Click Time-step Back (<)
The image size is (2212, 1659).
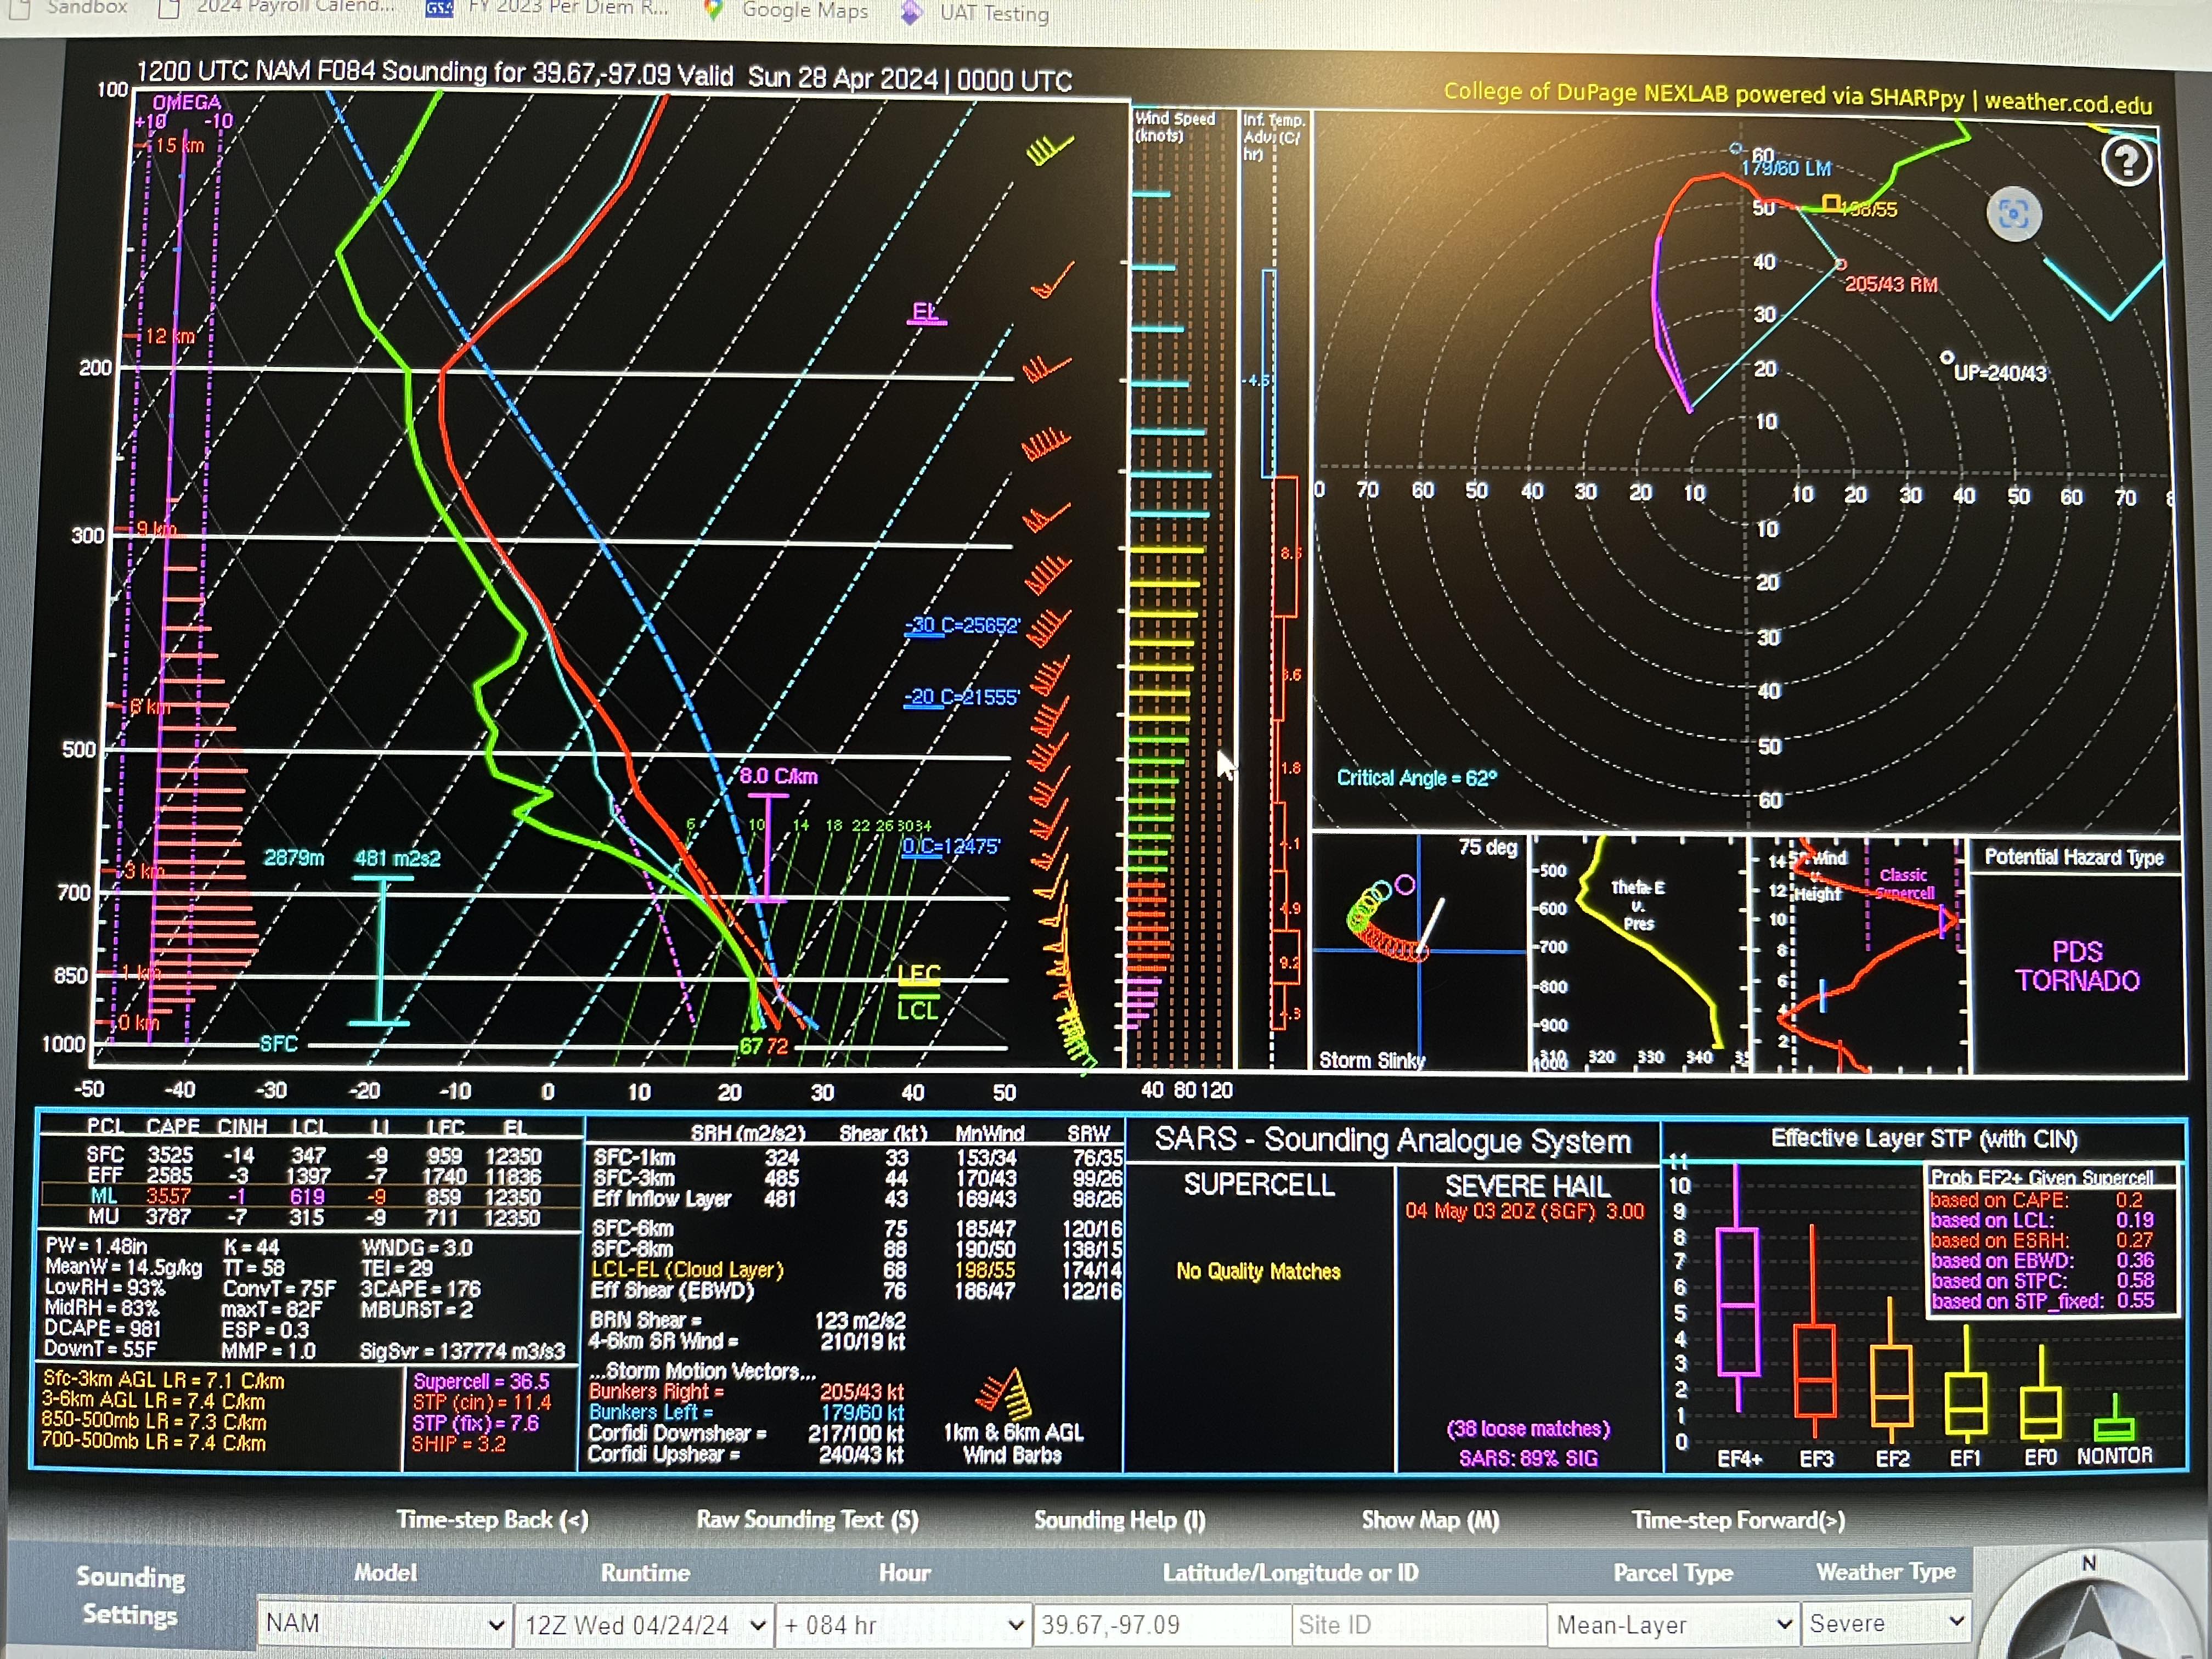493,1520
